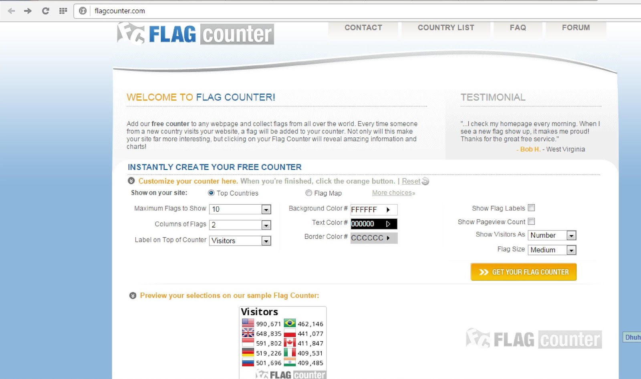641x379 pixels.
Task: Open the Columns of Flags dropdown
Action: 240,225
